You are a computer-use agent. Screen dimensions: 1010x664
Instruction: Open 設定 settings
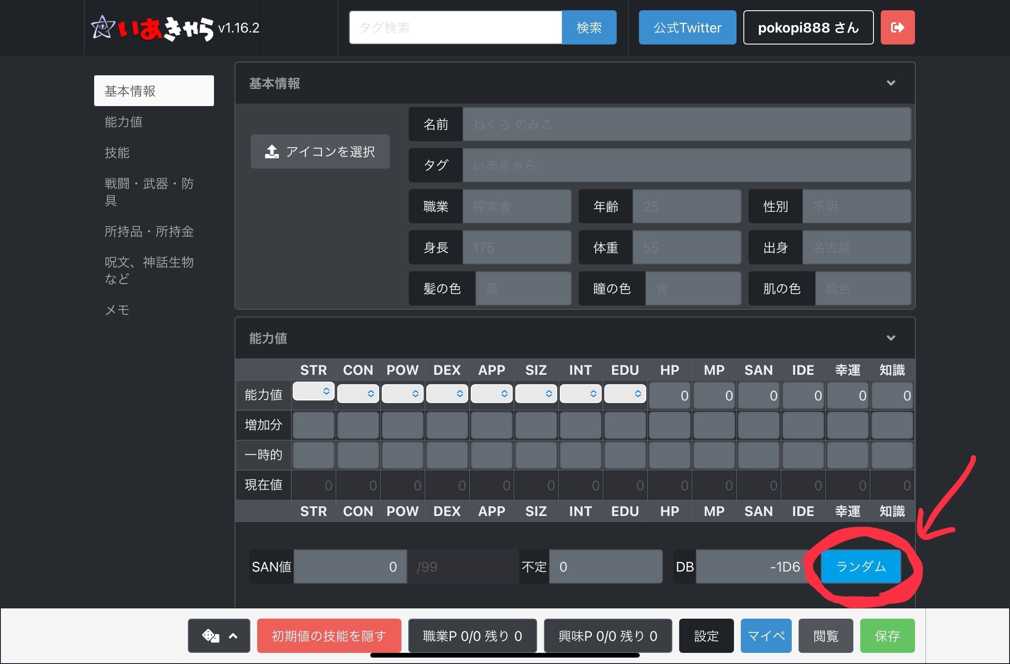pos(706,636)
